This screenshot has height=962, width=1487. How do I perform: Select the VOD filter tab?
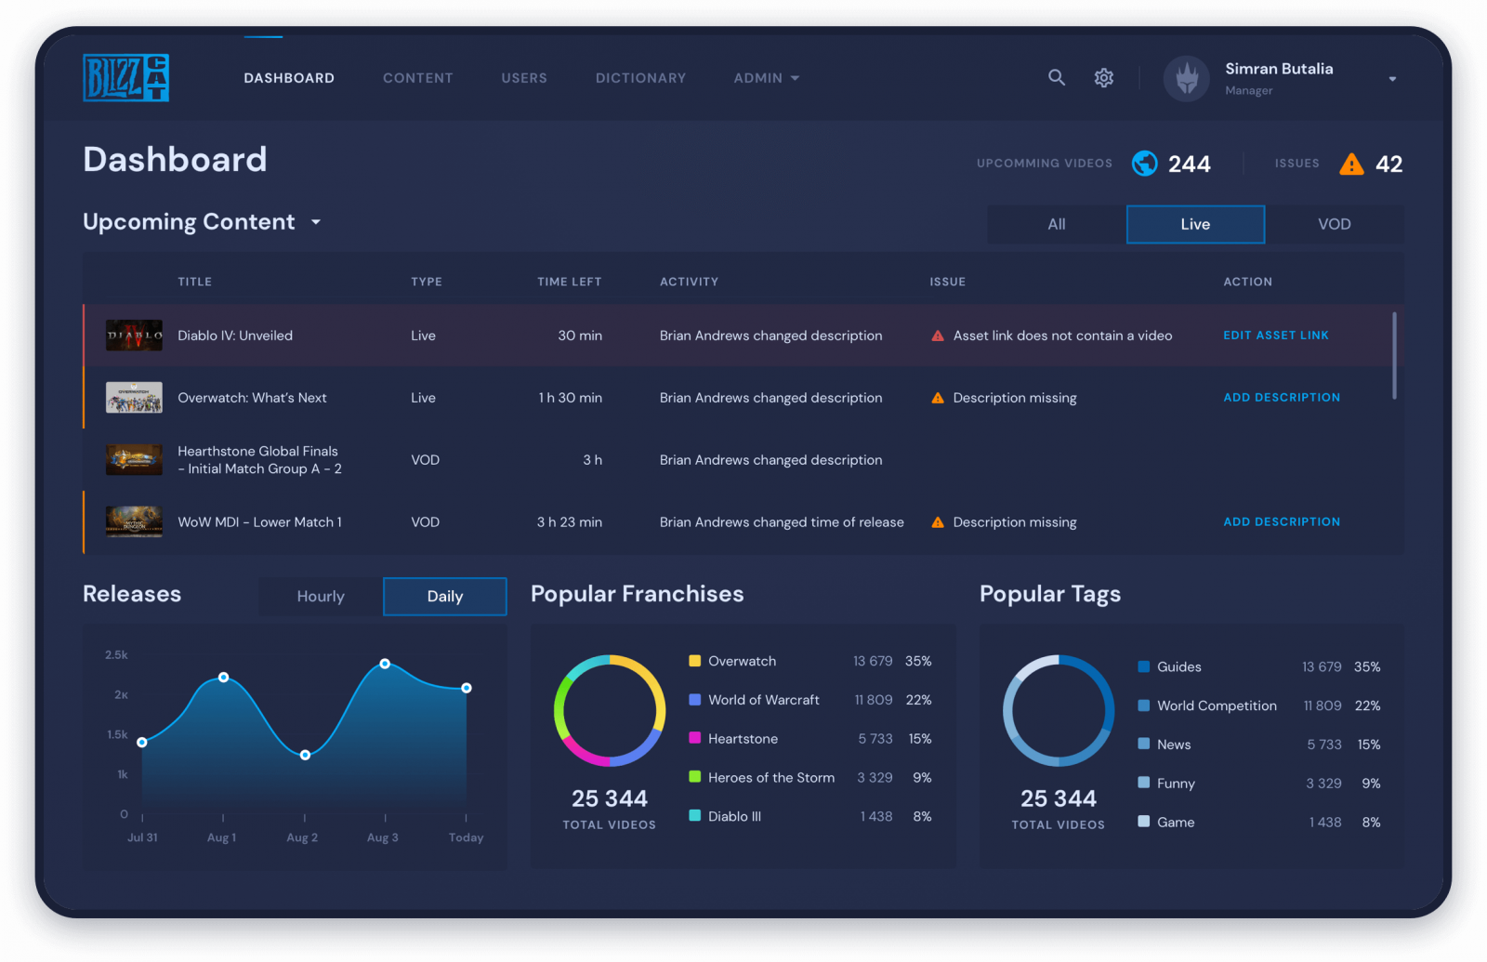pos(1334,224)
